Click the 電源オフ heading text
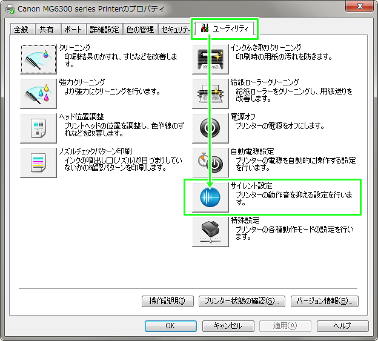Image resolution: width=378 pixels, height=341 pixels. pos(243,117)
